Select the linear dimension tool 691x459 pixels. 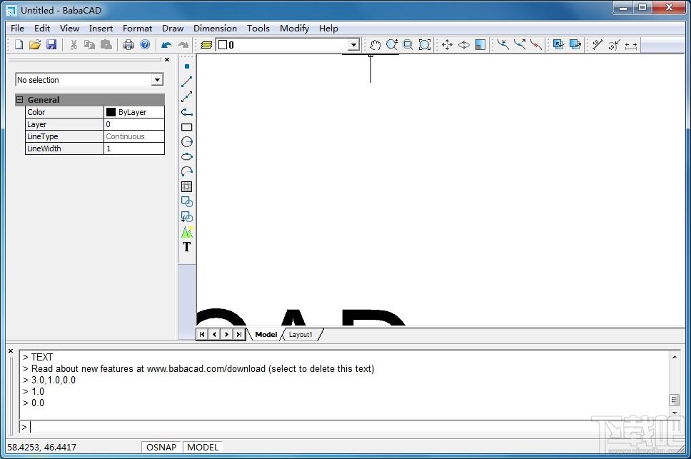(x=630, y=45)
